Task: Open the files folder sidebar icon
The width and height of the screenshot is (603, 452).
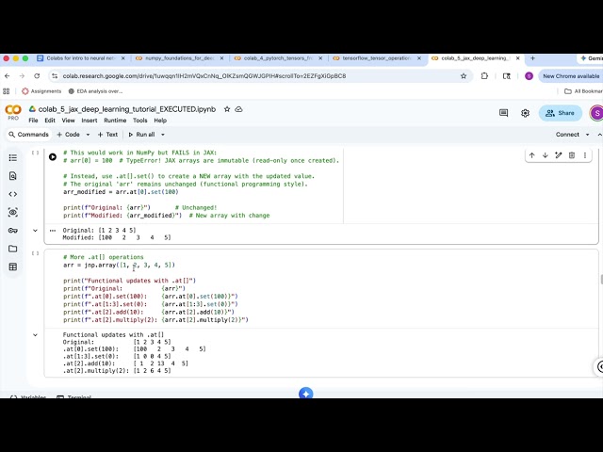Action: point(12,249)
